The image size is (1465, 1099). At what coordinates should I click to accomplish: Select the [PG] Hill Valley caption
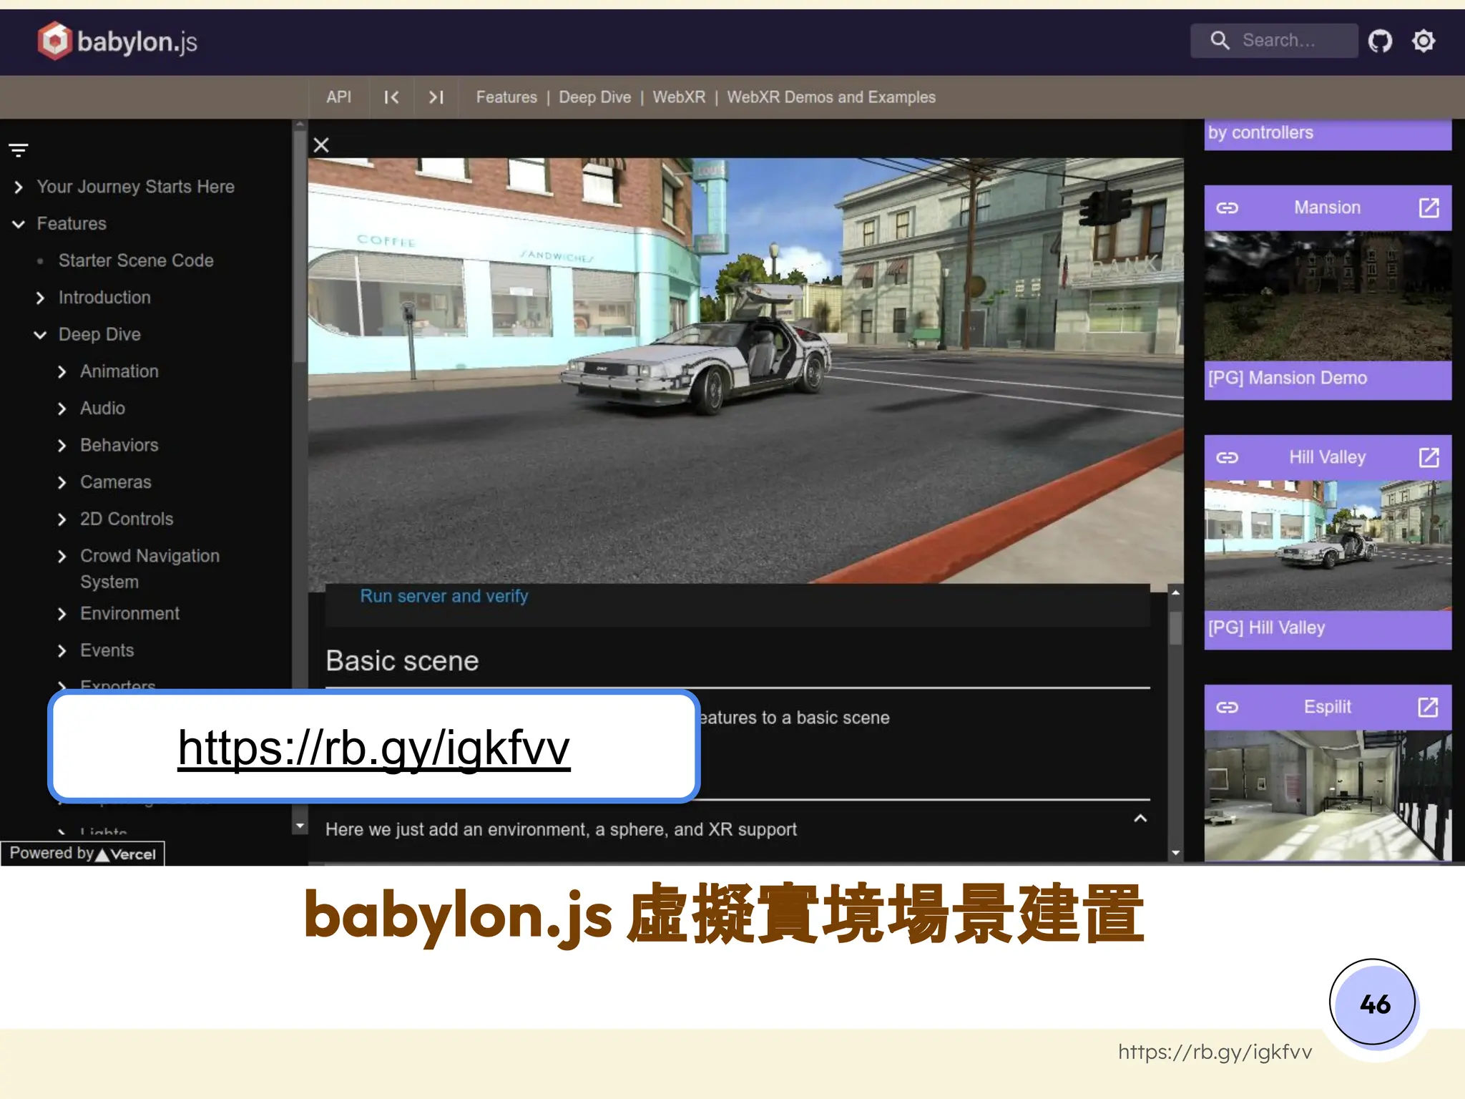1267,627
